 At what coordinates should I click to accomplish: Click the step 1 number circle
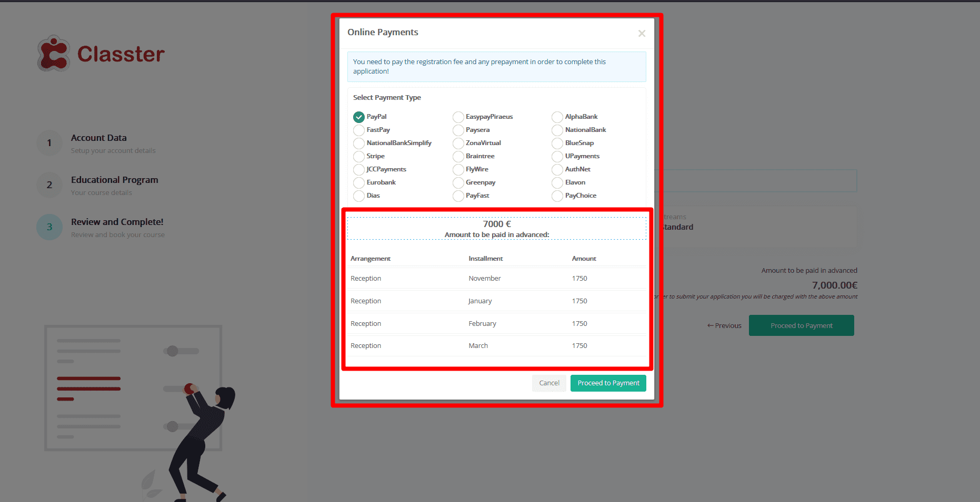coord(49,143)
